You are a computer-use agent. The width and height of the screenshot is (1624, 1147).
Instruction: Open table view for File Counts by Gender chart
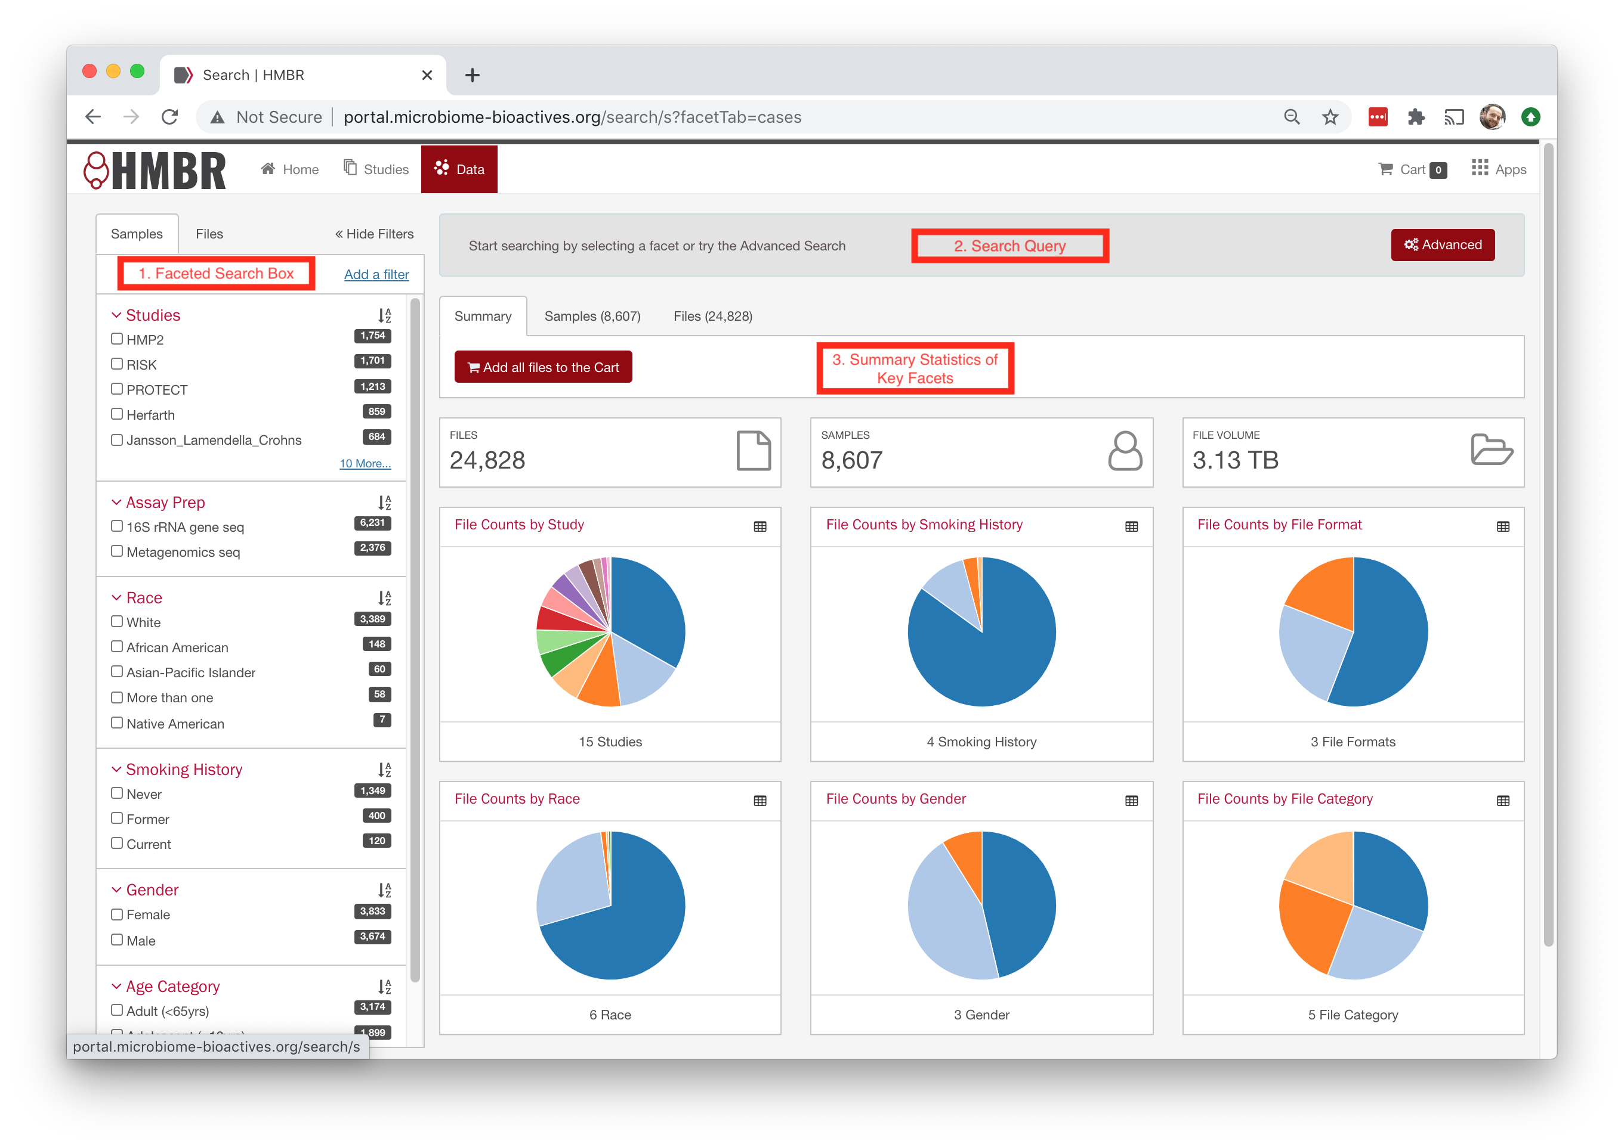click(x=1131, y=801)
